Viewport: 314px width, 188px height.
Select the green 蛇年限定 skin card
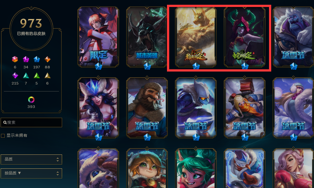click(x=245, y=37)
